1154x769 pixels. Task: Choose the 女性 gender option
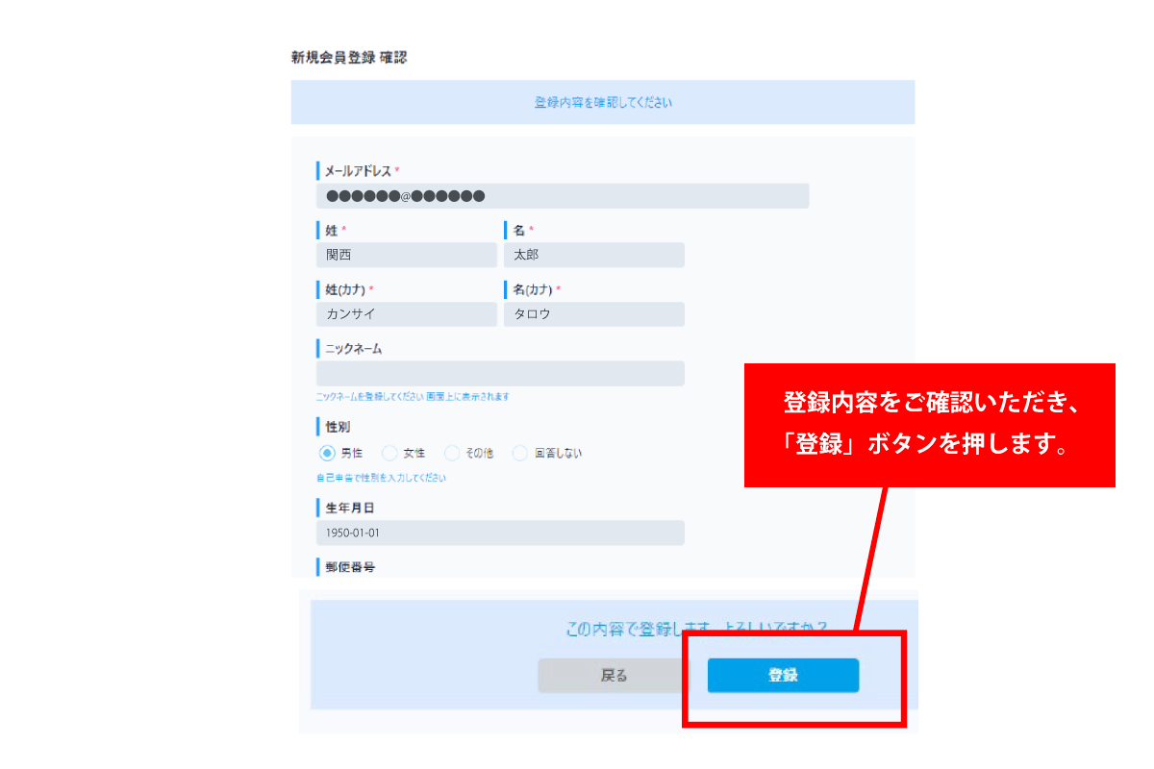click(389, 453)
